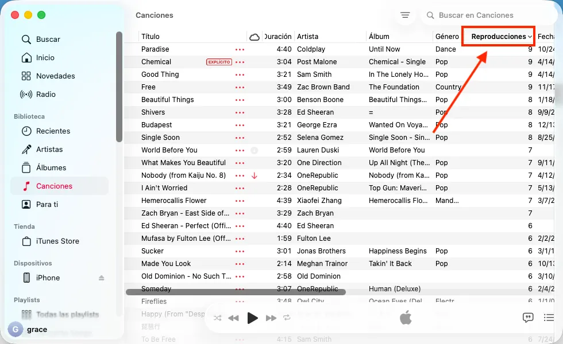Image resolution: width=563 pixels, height=344 pixels.
Task: Skip to the previous track
Action: [x=233, y=318]
